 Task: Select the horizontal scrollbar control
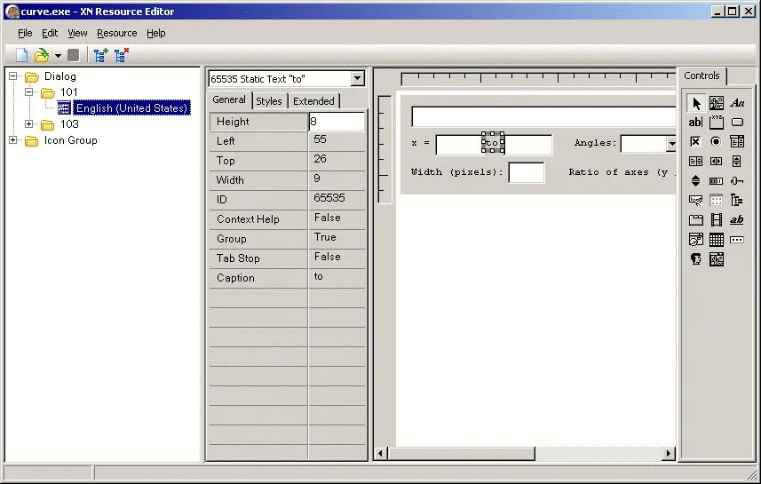click(717, 161)
